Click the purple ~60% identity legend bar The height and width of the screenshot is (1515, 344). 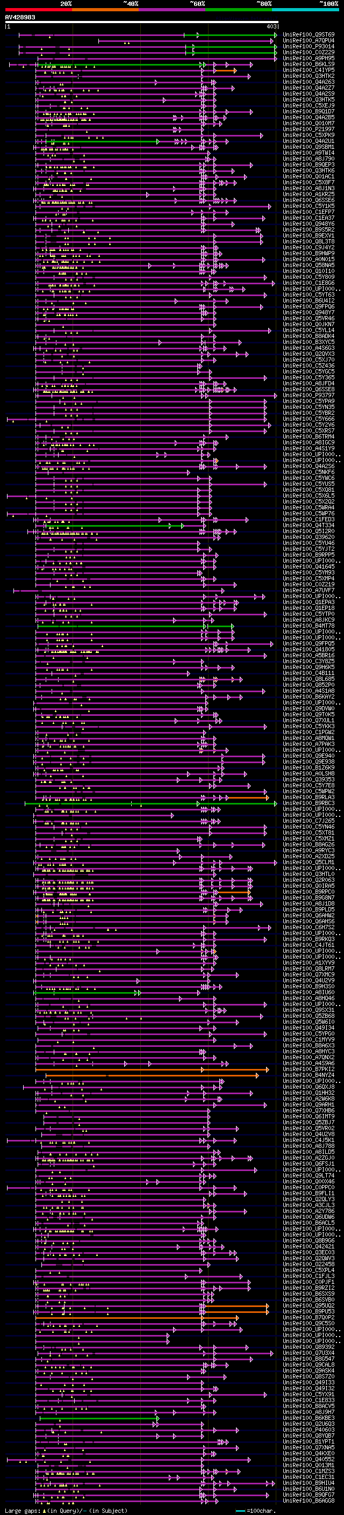pyautogui.click(x=171, y=10)
